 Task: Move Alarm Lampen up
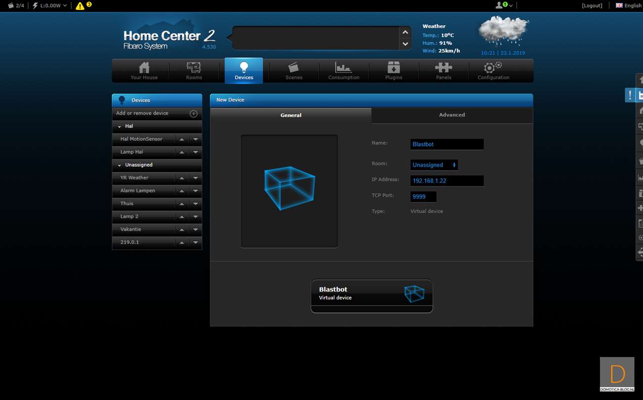point(182,191)
